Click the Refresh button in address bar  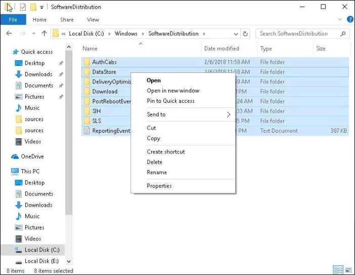coord(246,34)
